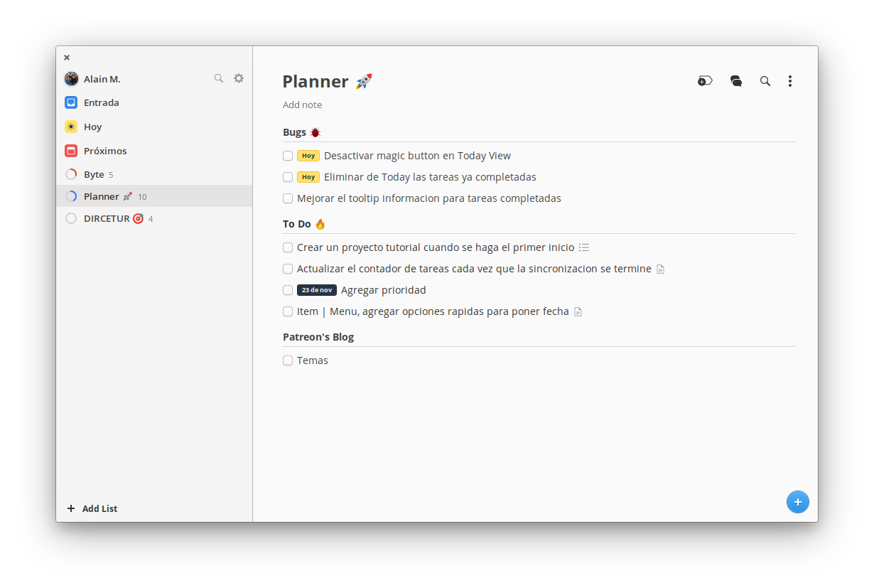The height and width of the screenshot is (588, 874).
Task: Click the Planner task count 10
Action: tap(142, 197)
